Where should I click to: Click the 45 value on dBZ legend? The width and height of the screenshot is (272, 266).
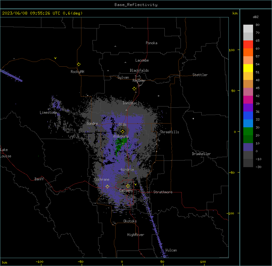[x=257, y=88]
